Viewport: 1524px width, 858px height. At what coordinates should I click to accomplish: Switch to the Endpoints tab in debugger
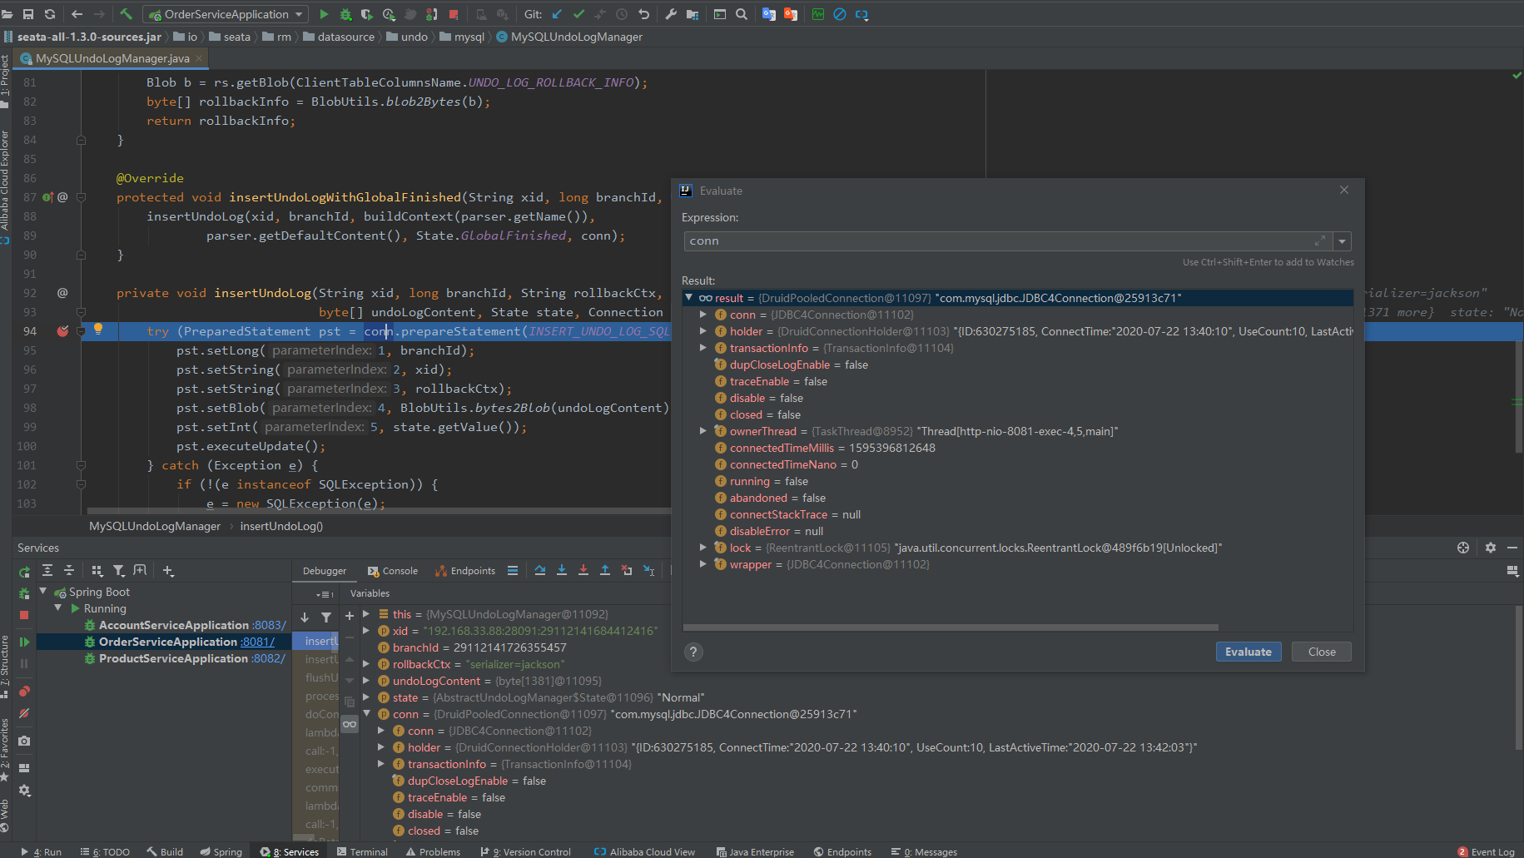[x=466, y=571]
